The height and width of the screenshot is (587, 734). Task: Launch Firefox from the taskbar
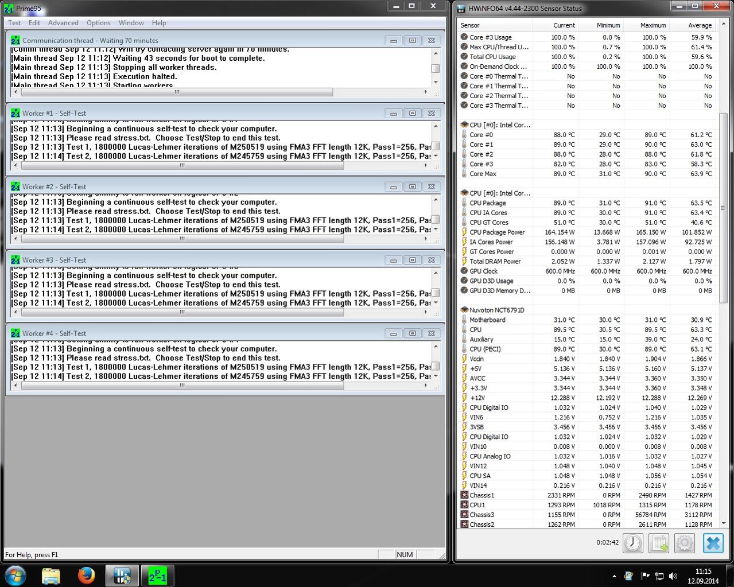tap(87, 575)
